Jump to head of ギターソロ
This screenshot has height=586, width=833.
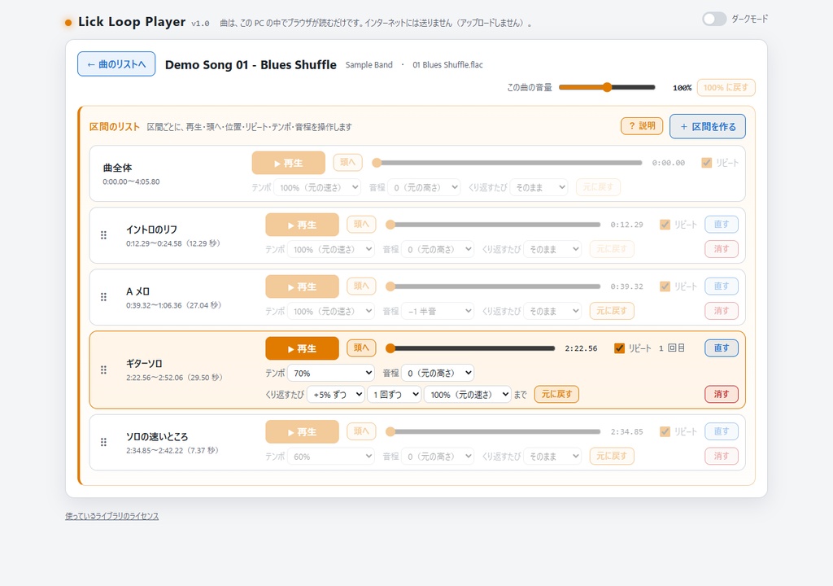pyautogui.click(x=361, y=348)
